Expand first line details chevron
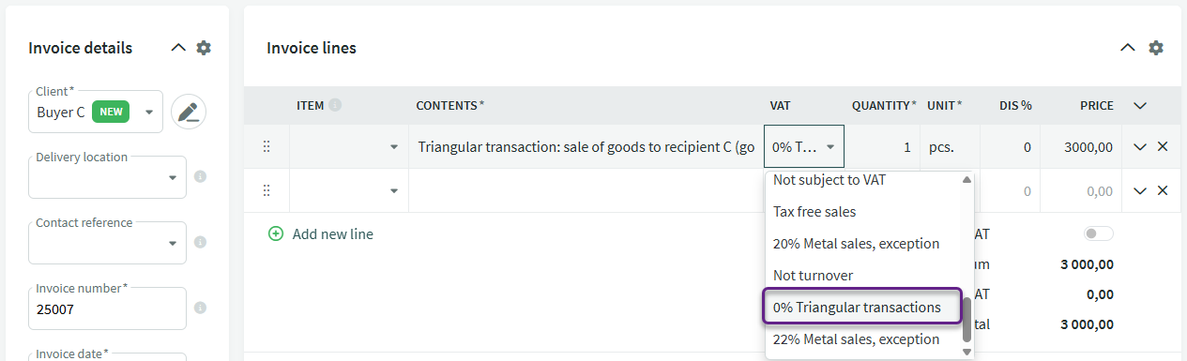1187x361 pixels. [x=1140, y=146]
